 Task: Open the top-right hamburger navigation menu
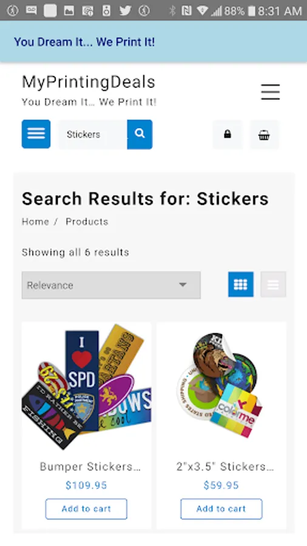271,92
